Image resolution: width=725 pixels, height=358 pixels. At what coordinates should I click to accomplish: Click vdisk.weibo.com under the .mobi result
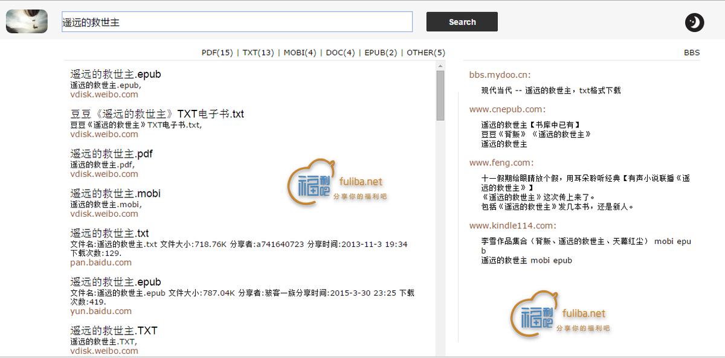pos(104,214)
